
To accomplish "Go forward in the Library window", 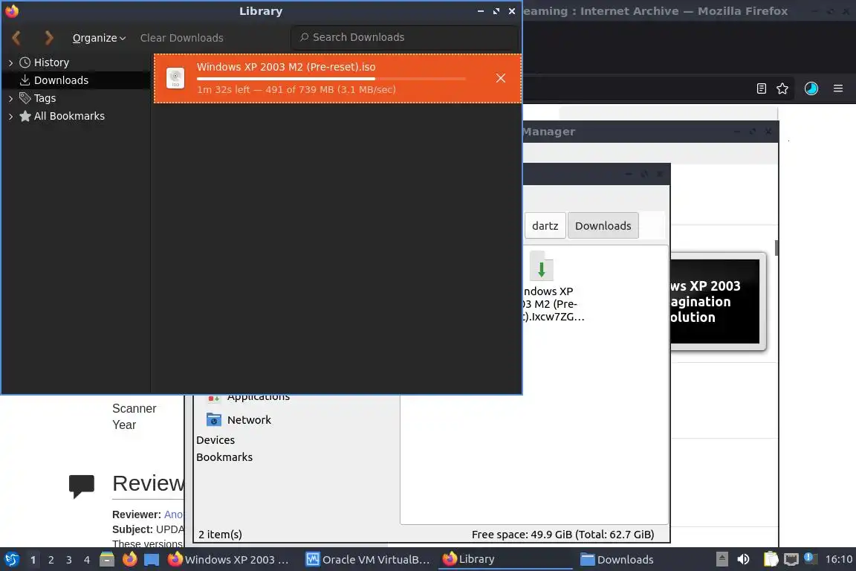I will click(x=49, y=38).
